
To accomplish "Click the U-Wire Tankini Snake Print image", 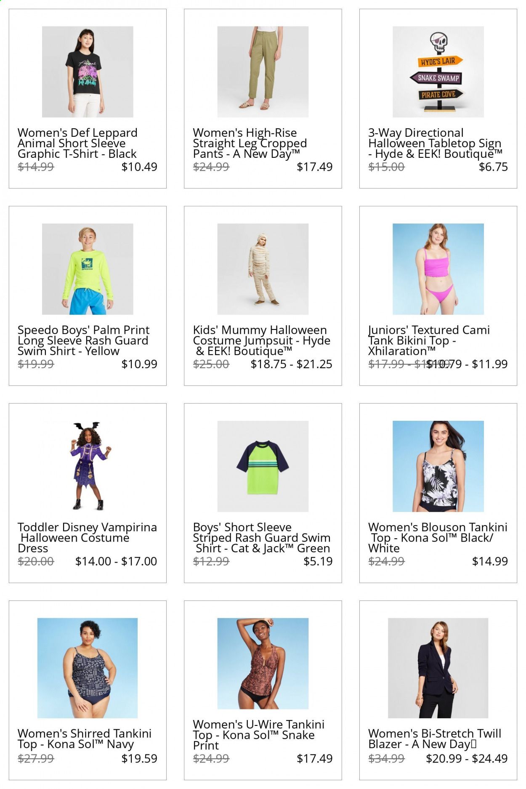I will tap(263, 664).
